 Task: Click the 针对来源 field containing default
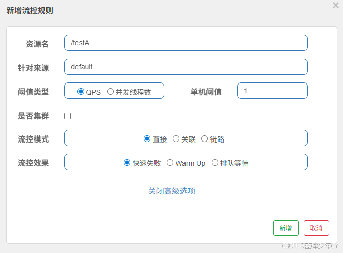[186, 67]
